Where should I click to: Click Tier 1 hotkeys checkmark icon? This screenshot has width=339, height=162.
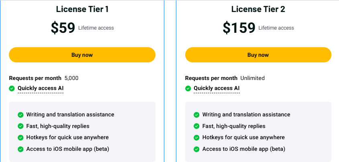[20, 138]
